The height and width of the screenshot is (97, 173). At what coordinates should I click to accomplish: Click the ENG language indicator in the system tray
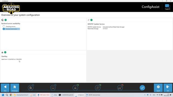[x=154, y=95]
